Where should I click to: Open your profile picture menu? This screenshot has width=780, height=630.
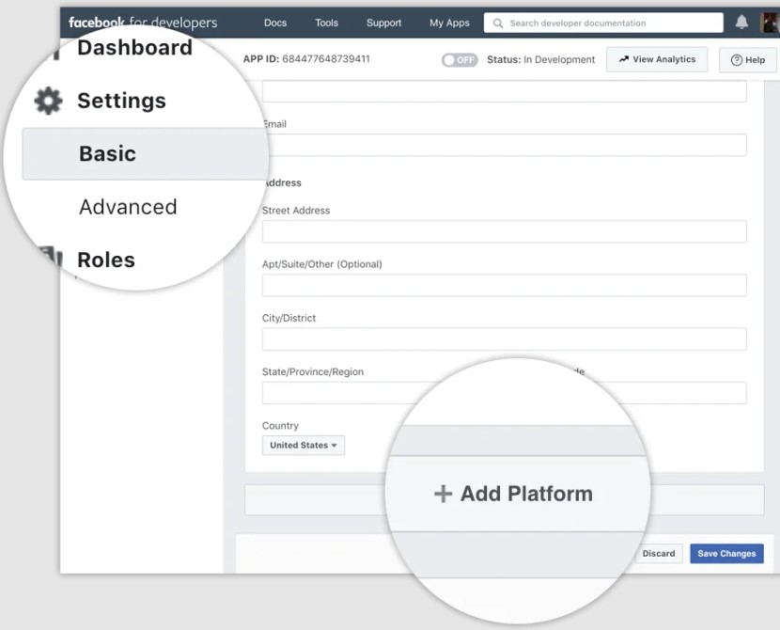coord(771,23)
